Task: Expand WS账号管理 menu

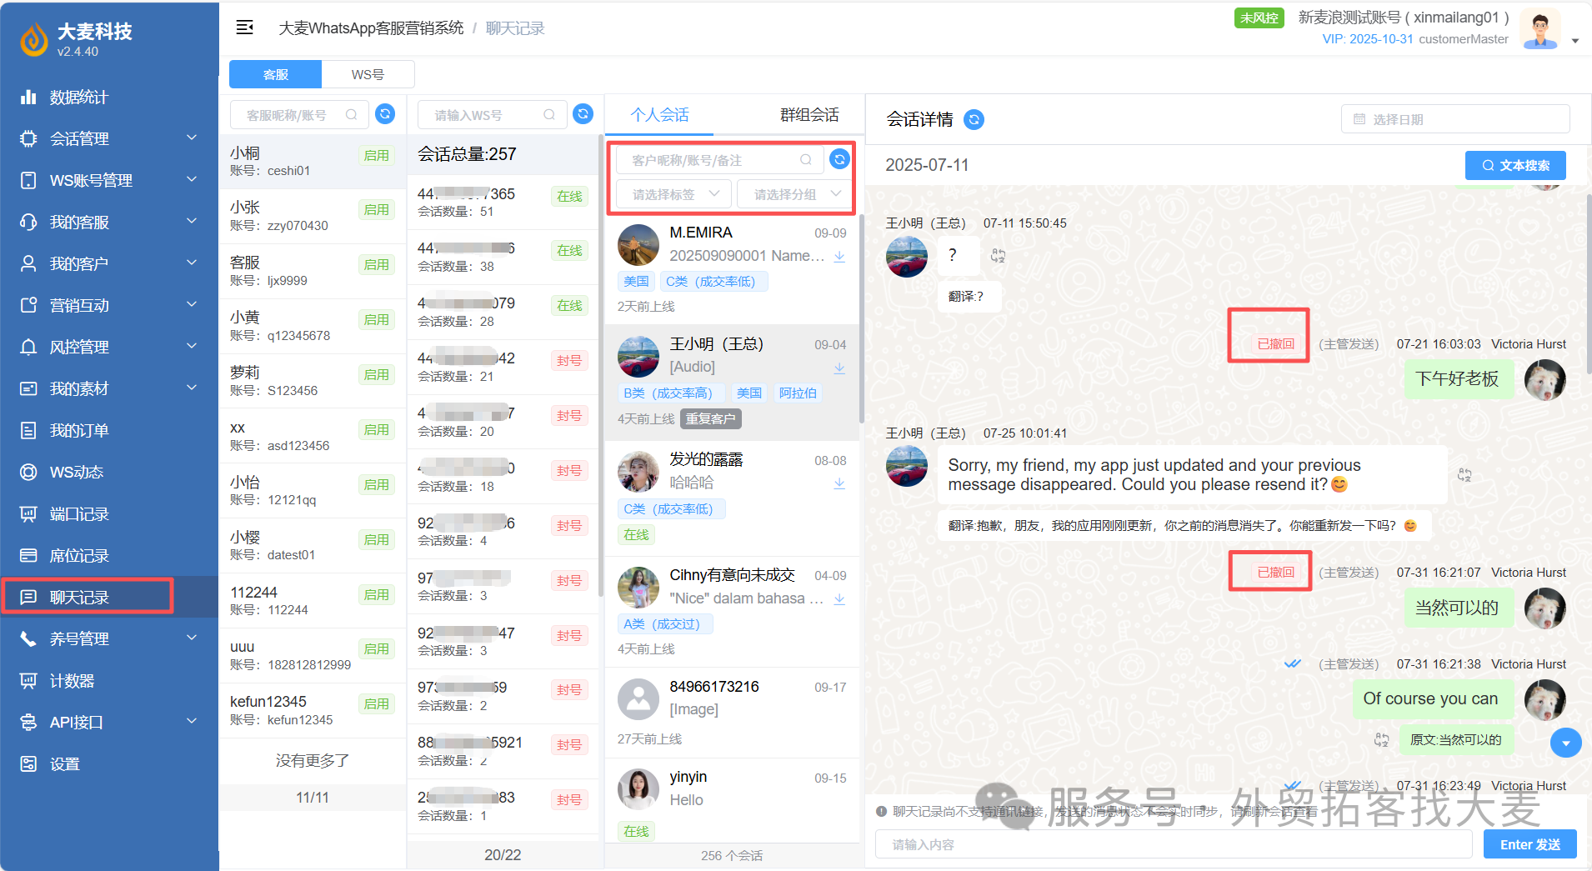Action: (x=109, y=181)
